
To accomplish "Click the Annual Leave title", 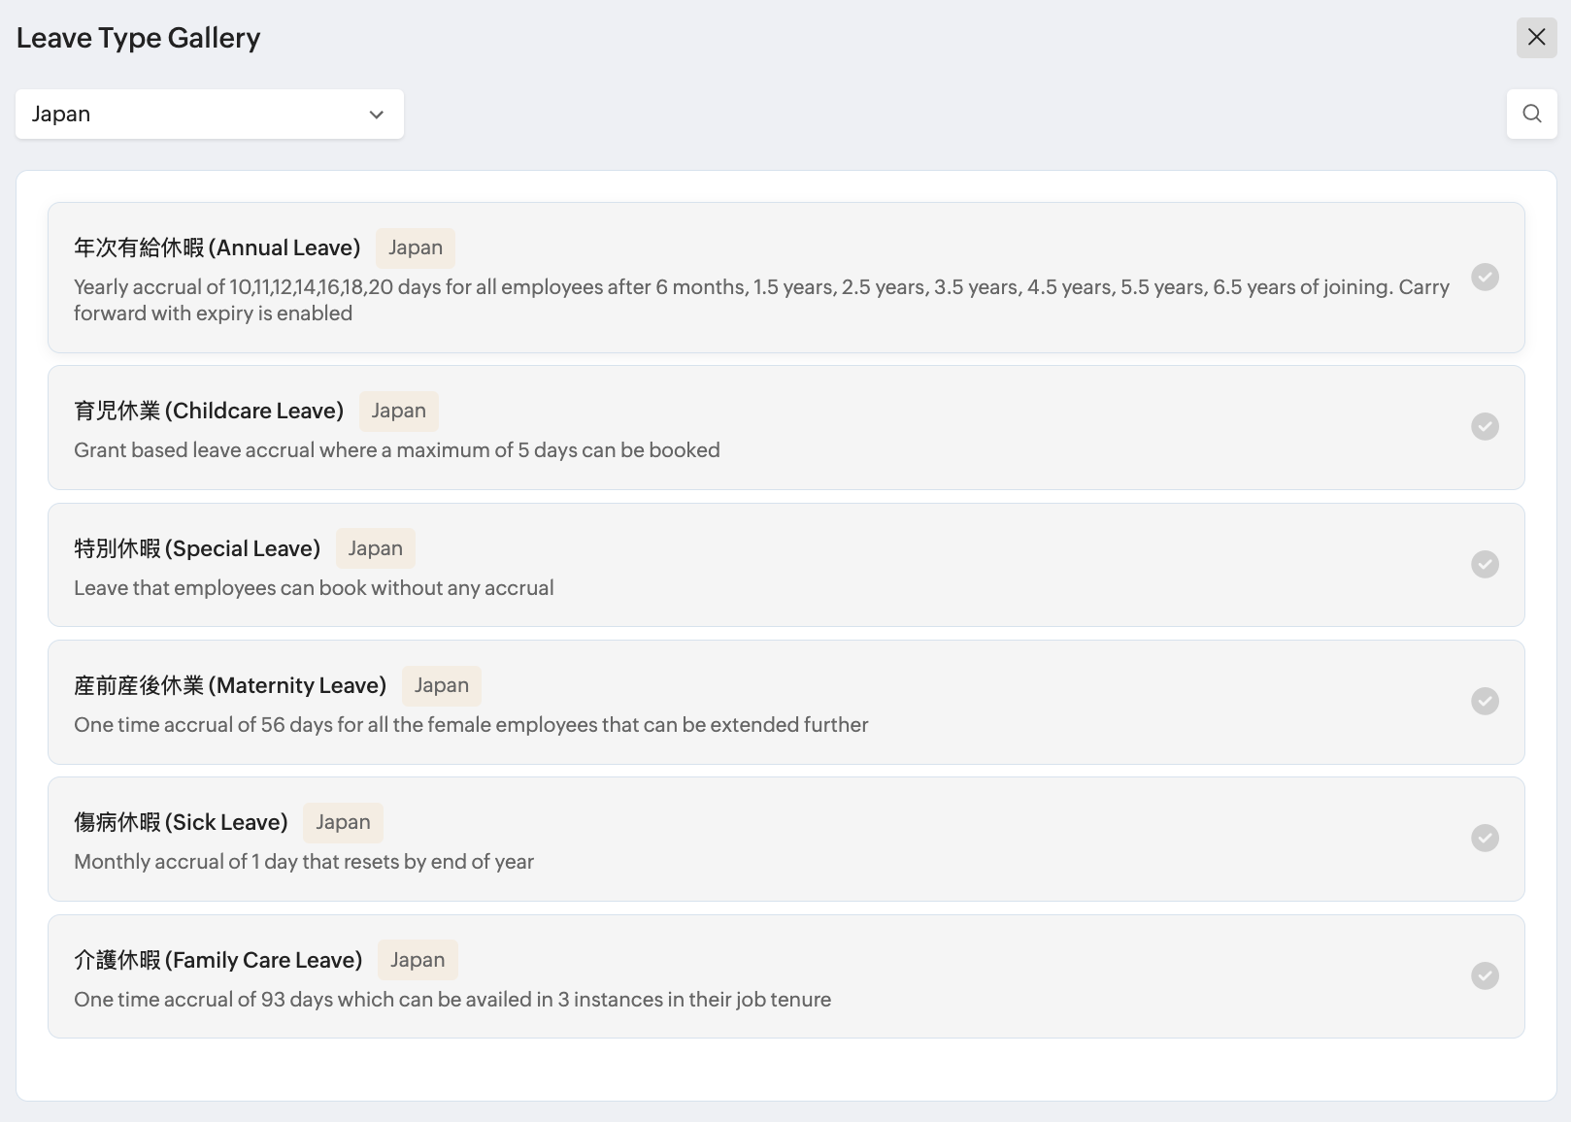I will click(217, 248).
